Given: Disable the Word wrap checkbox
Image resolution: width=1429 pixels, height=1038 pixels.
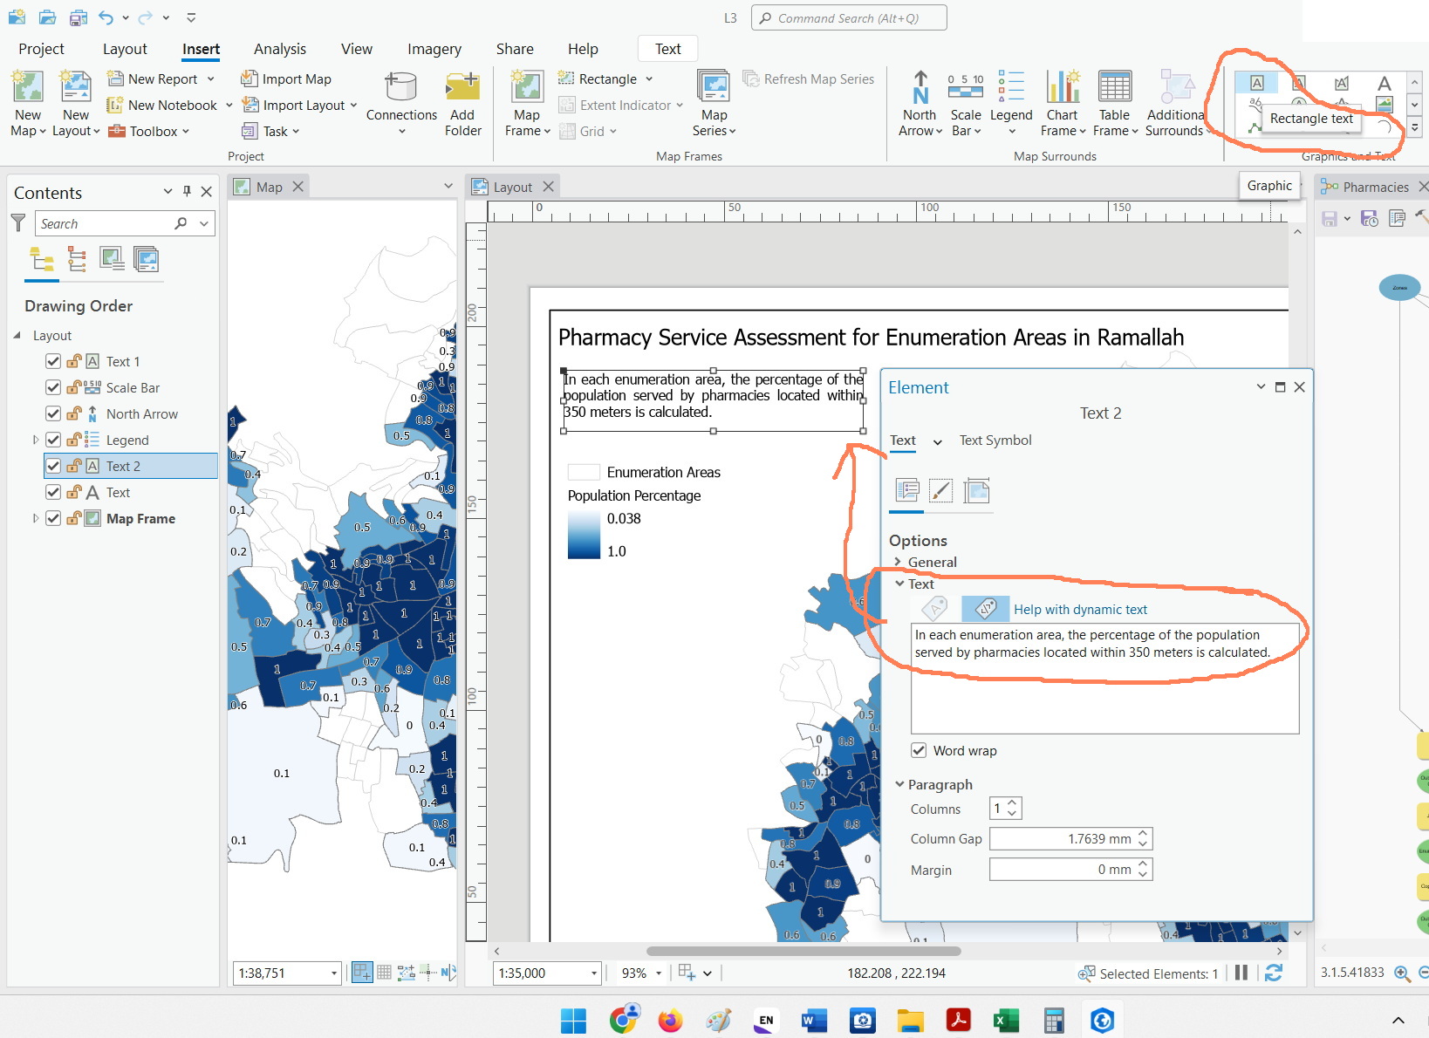Looking at the screenshot, I should point(919,749).
